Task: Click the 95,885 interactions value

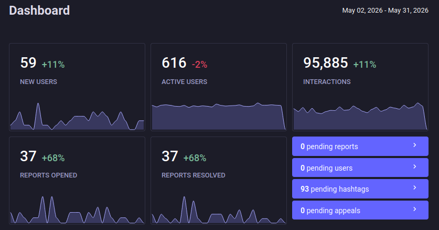Action: coord(326,63)
